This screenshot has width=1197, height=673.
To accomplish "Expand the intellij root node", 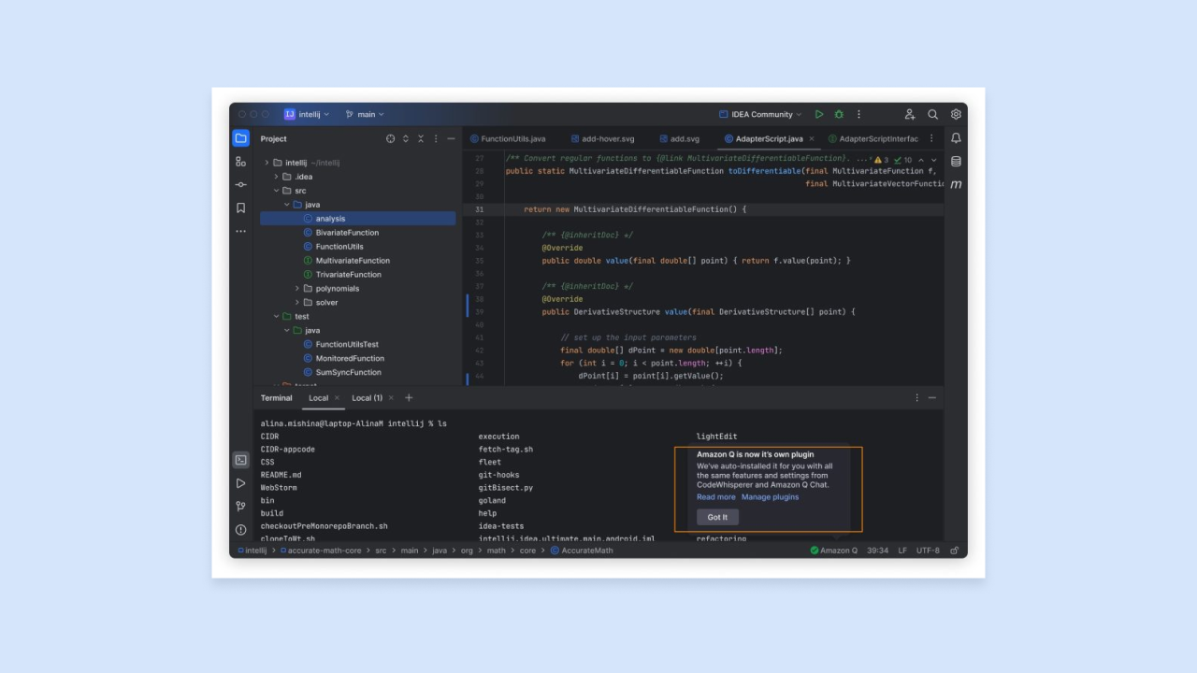I will [267, 163].
